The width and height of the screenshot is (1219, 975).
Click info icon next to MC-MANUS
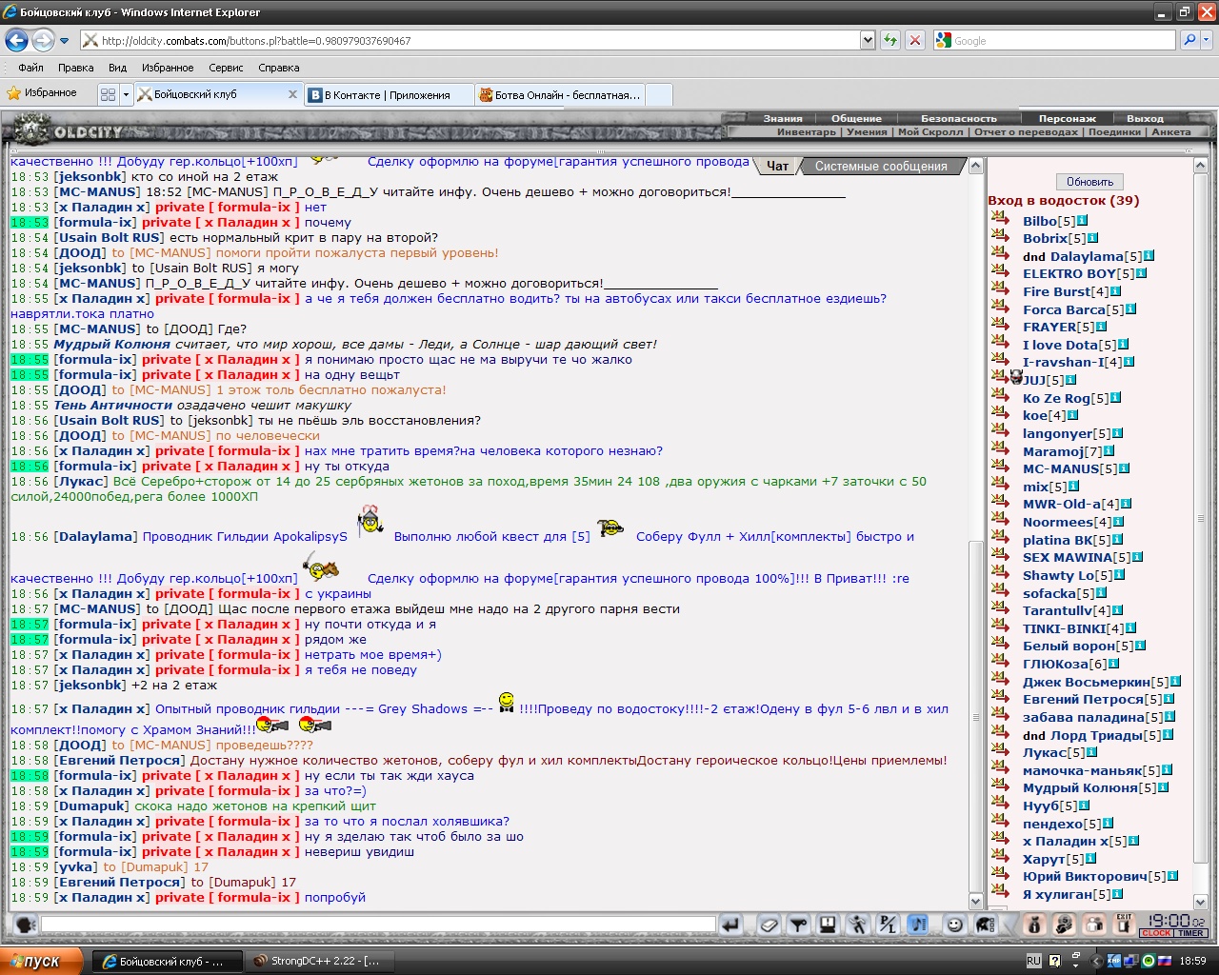coord(1124,468)
